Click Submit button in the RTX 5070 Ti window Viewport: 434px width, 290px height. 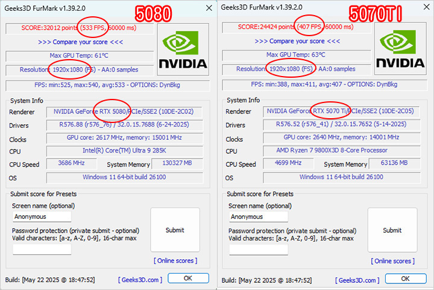click(392, 230)
